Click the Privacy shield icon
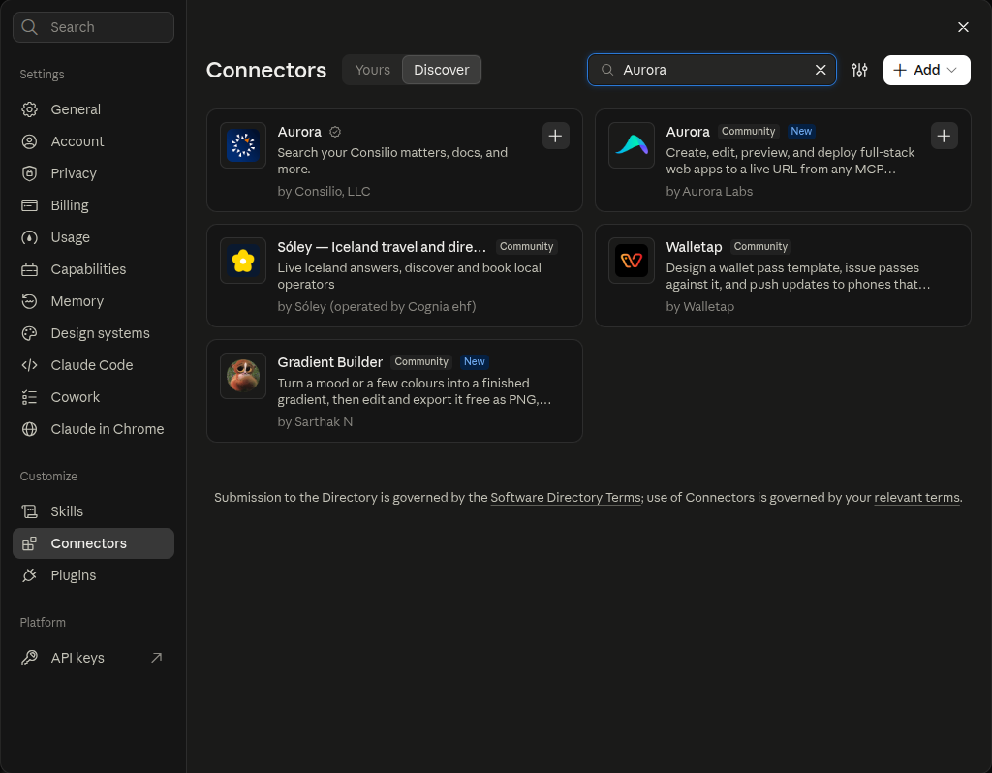The width and height of the screenshot is (992, 773). pyautogui.click(x=29, y=173)
